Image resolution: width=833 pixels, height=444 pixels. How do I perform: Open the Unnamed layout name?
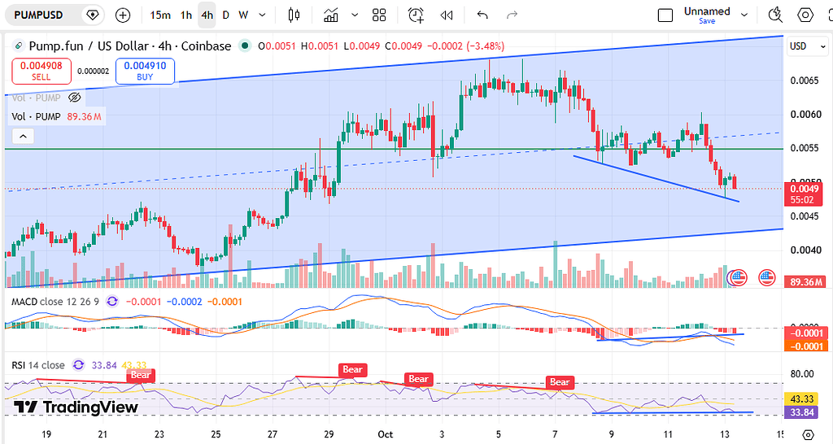tap(707, 11)
